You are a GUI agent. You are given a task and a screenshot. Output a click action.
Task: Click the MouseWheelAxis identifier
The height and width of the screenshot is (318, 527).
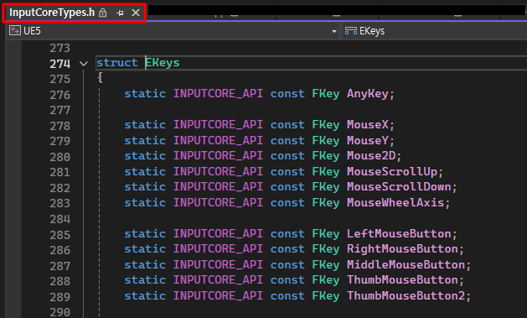395,202
